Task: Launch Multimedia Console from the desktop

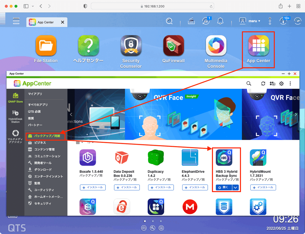Action: [216, 46]
